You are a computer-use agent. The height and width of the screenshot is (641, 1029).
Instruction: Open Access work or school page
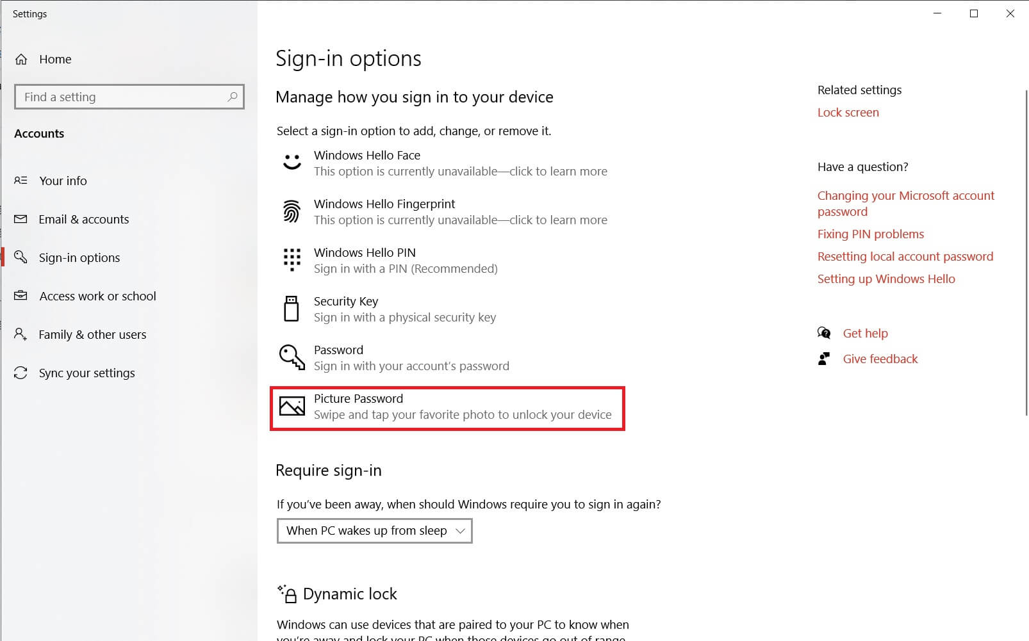tap(98, 296)
